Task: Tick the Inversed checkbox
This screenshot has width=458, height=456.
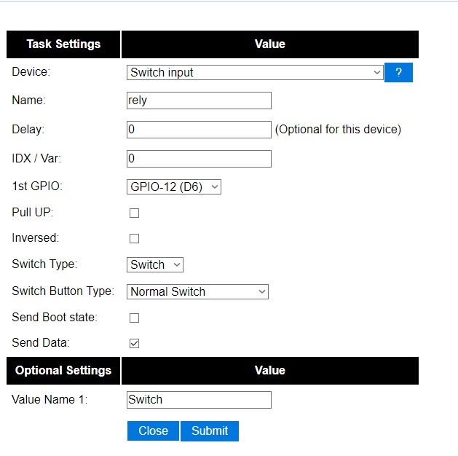Action: coord(134,239)
